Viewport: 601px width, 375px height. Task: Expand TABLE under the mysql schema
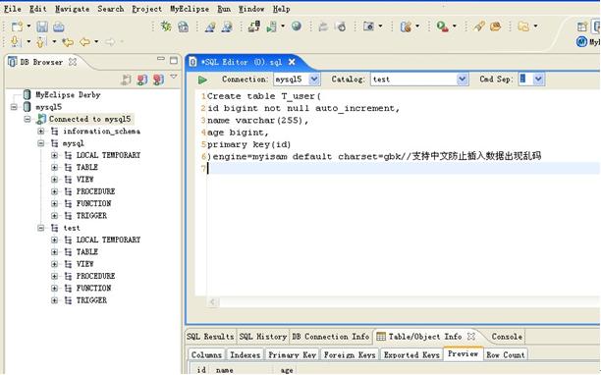[54, 168]
